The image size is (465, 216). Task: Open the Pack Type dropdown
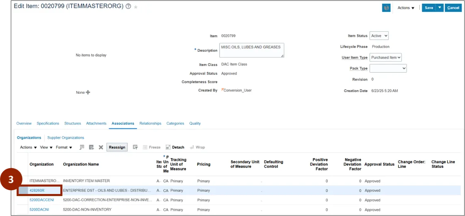[x=388, y=68]
